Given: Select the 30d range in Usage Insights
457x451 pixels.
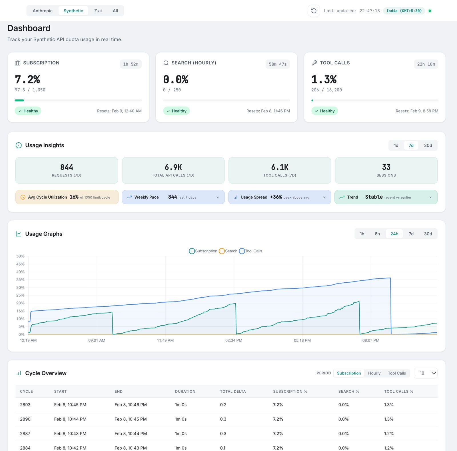Looking at the screenshot, I should pos(428,145).
